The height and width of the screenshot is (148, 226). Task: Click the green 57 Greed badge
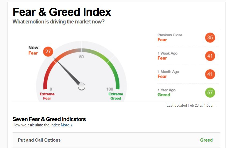click(x=210, y=93)
